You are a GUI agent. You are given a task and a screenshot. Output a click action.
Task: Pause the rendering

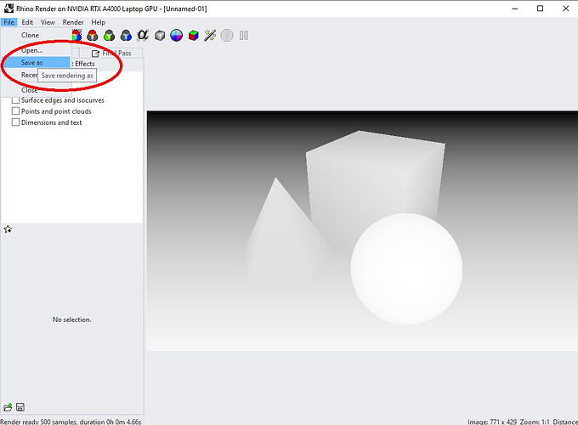[x=244, y=36]
